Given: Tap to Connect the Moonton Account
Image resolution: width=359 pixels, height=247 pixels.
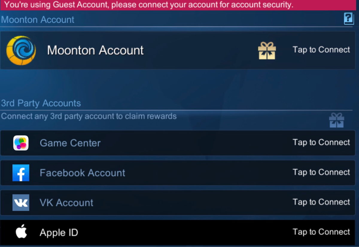Looking at the screenshot, I should coord(321,50).
